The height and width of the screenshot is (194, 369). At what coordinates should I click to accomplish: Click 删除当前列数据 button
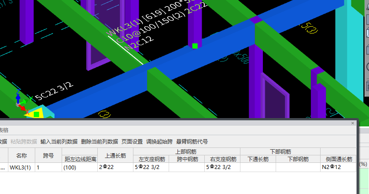coord(100,142)
